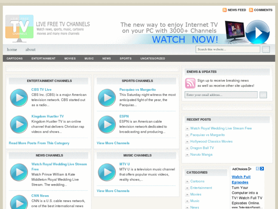The width and height of the screenshot is (278, 209).
Task: Click Read More Posts From This Category
Action: pyautogui.click(x=39, y=143)
